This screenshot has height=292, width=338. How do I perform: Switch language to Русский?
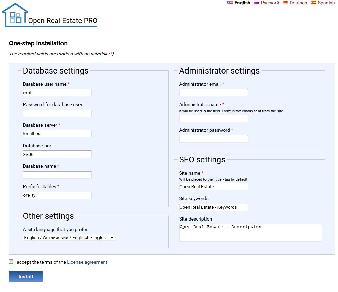(270, 3)
